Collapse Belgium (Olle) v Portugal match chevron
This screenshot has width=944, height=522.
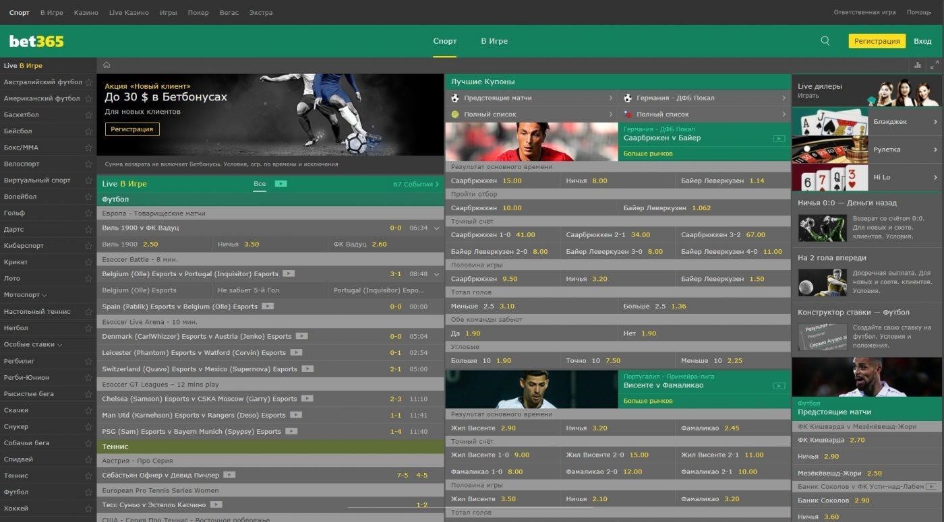click(437, 274)
